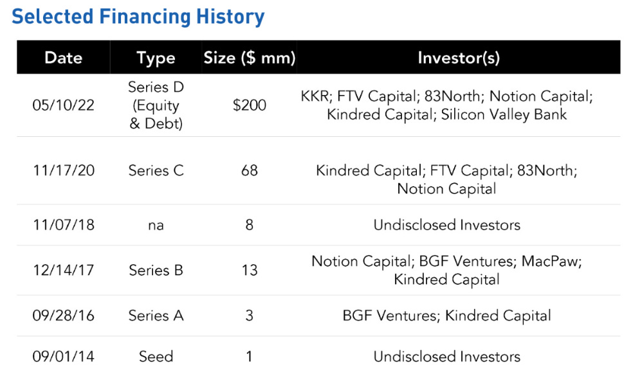This screenshot has height=392, width=633.
Task: Select the Date column header
Action: [x=64, y=58]
